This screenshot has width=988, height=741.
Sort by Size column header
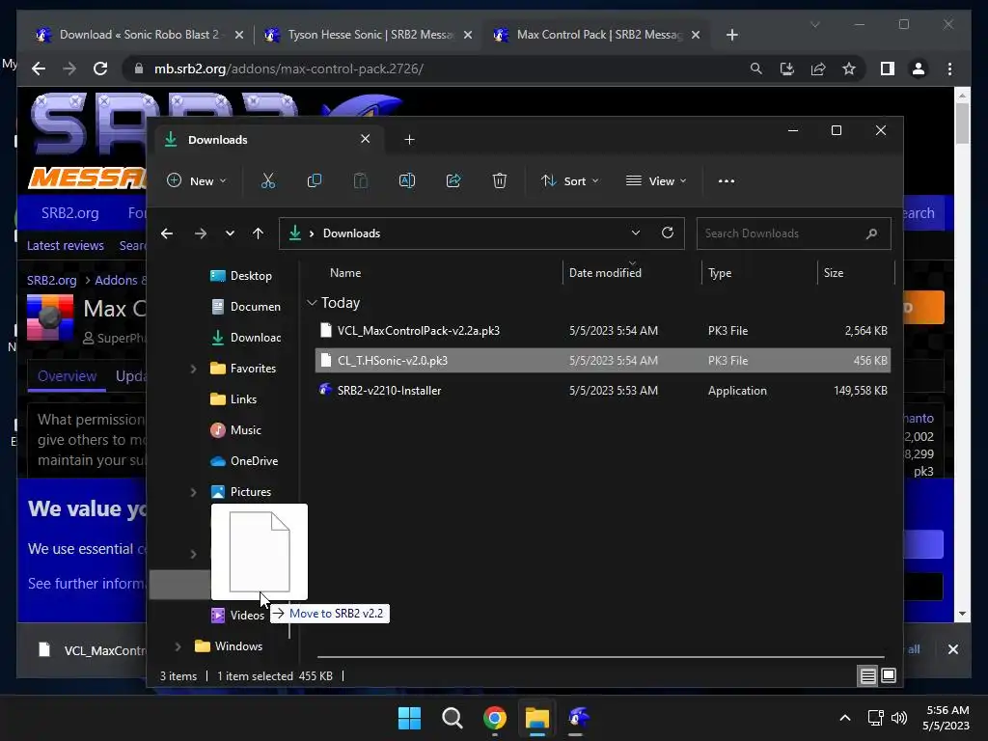click(x=833, y=273)
